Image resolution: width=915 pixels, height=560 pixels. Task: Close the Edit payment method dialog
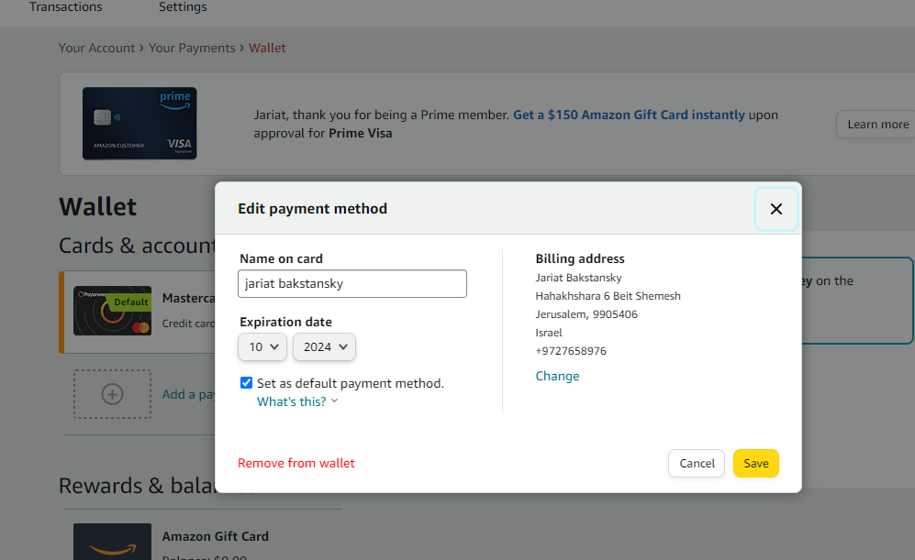point(776,209)
